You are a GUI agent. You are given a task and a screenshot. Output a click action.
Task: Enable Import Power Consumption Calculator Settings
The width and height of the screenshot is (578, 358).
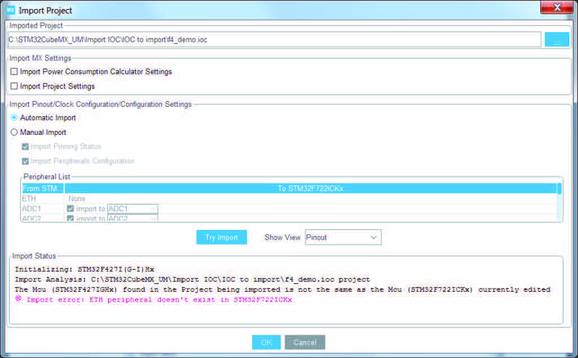click(x=14, y=71)
